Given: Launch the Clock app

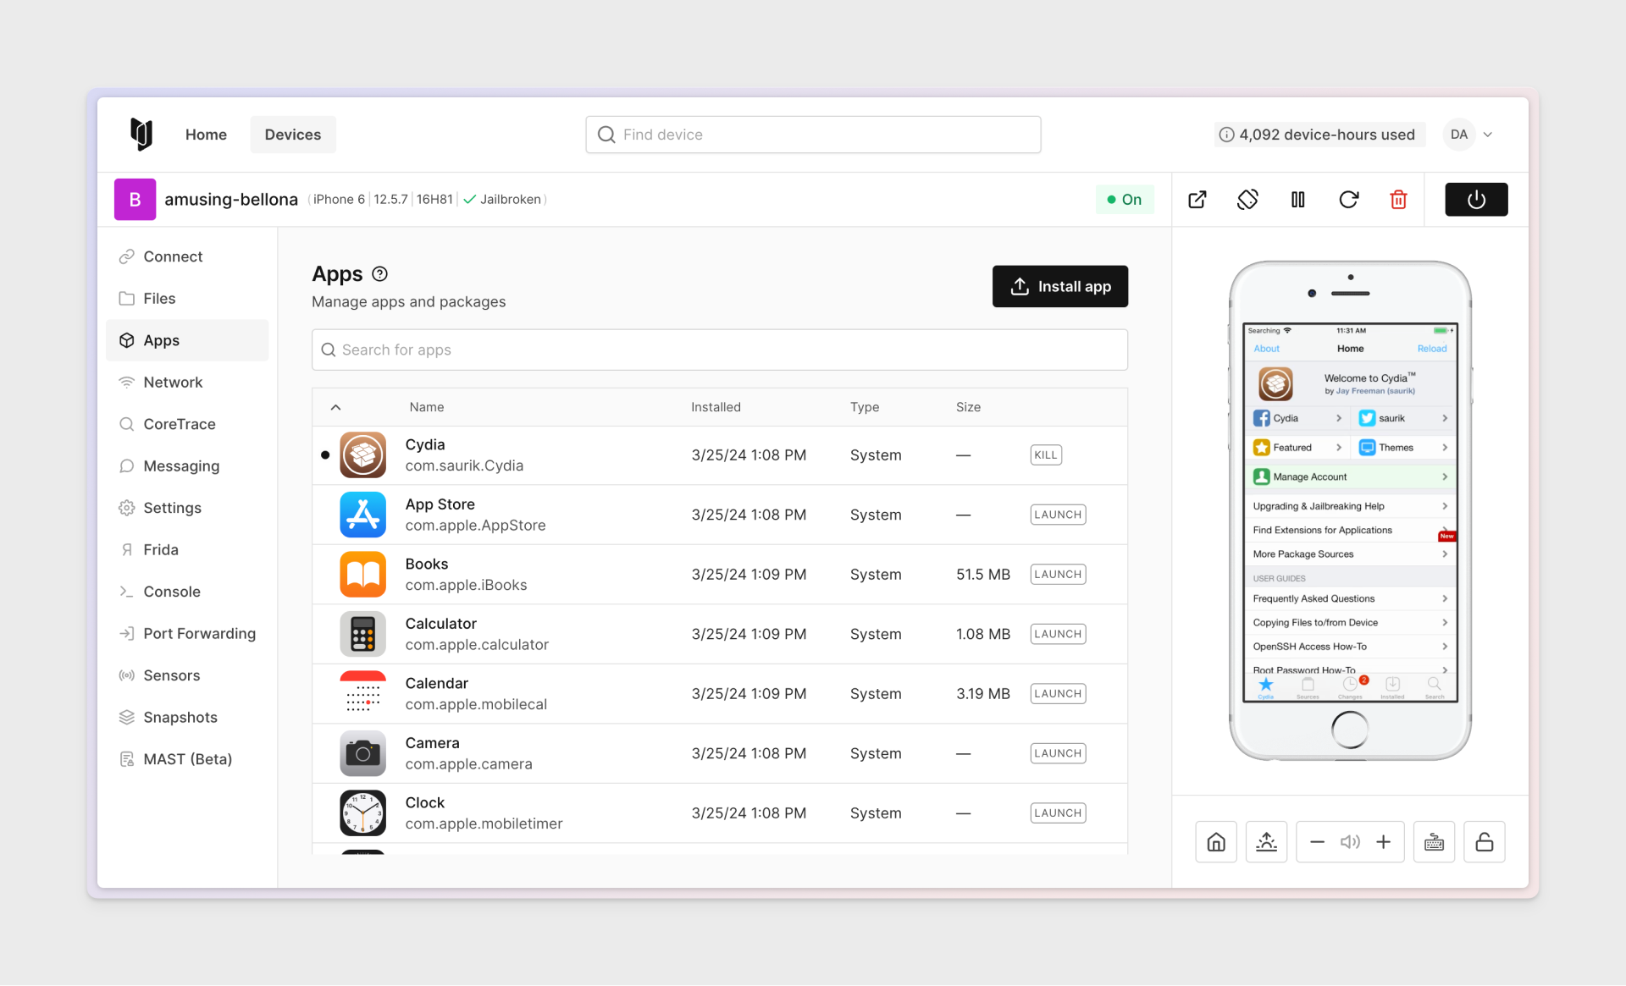Looking at the screenshot, I should coord(1058,813).
